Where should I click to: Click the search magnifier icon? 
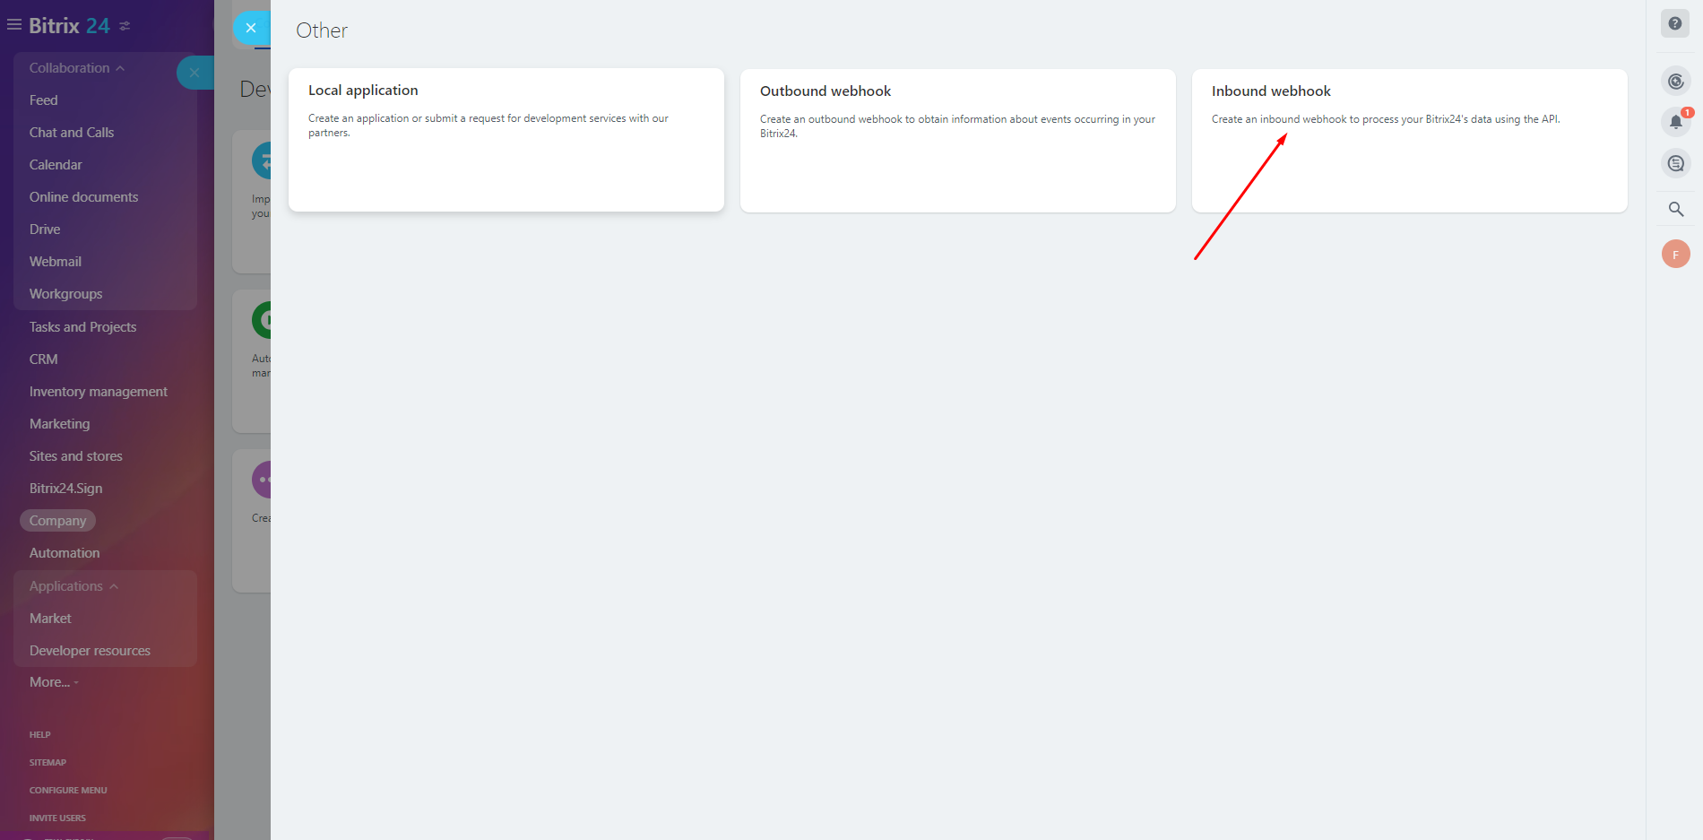point(1674,209)
